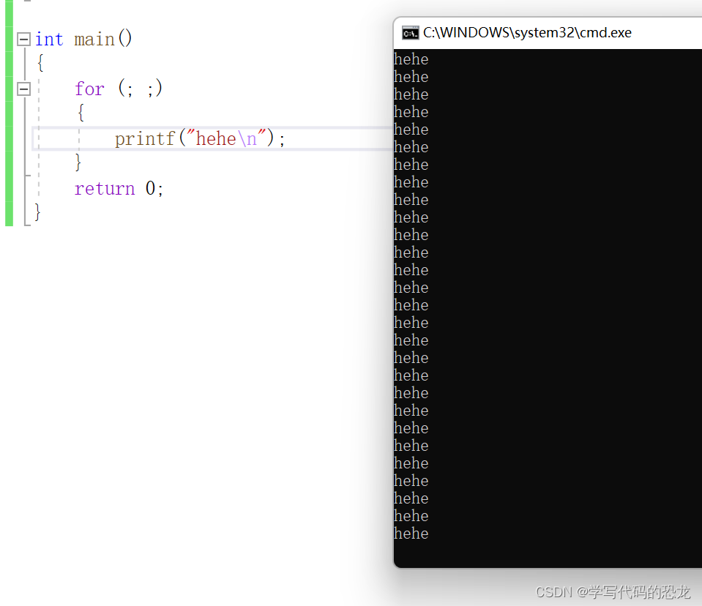Click the 'for' keyword in code
702x606 pixels.
pos(89,89)
